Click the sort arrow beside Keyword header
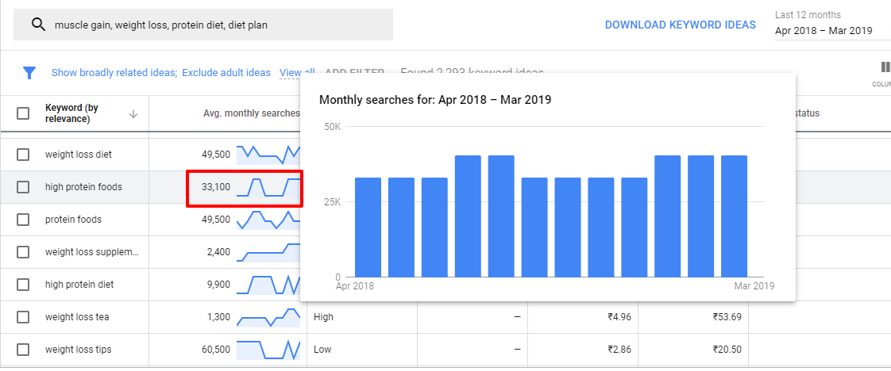The image size is (891, 371). 133,114
